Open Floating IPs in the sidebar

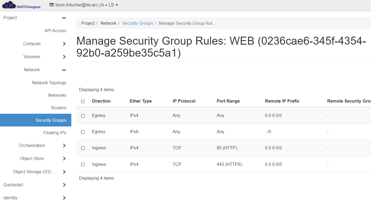coord(55,133)
